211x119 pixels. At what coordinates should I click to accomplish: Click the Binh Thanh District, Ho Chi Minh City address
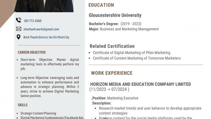click(46, 37)
